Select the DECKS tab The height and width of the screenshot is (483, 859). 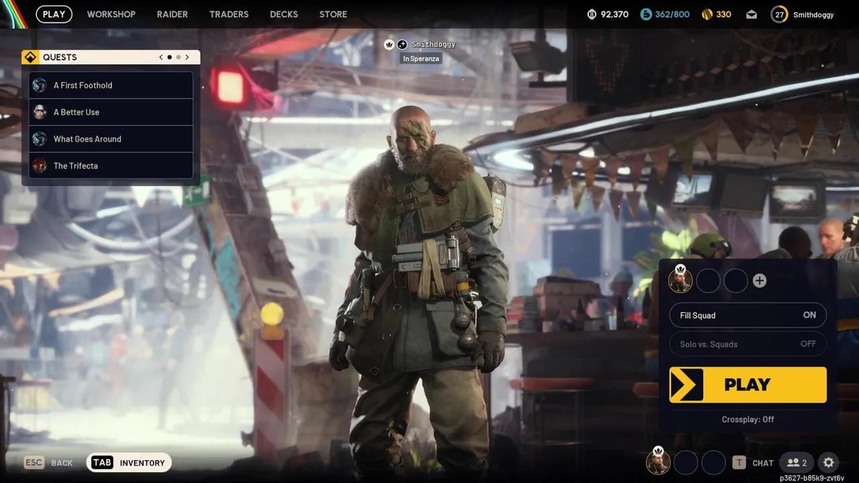click(284, 14)
